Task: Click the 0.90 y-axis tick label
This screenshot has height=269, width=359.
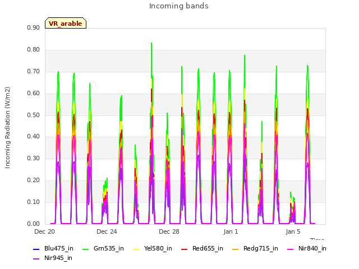Action: click(x=34, y=27)
